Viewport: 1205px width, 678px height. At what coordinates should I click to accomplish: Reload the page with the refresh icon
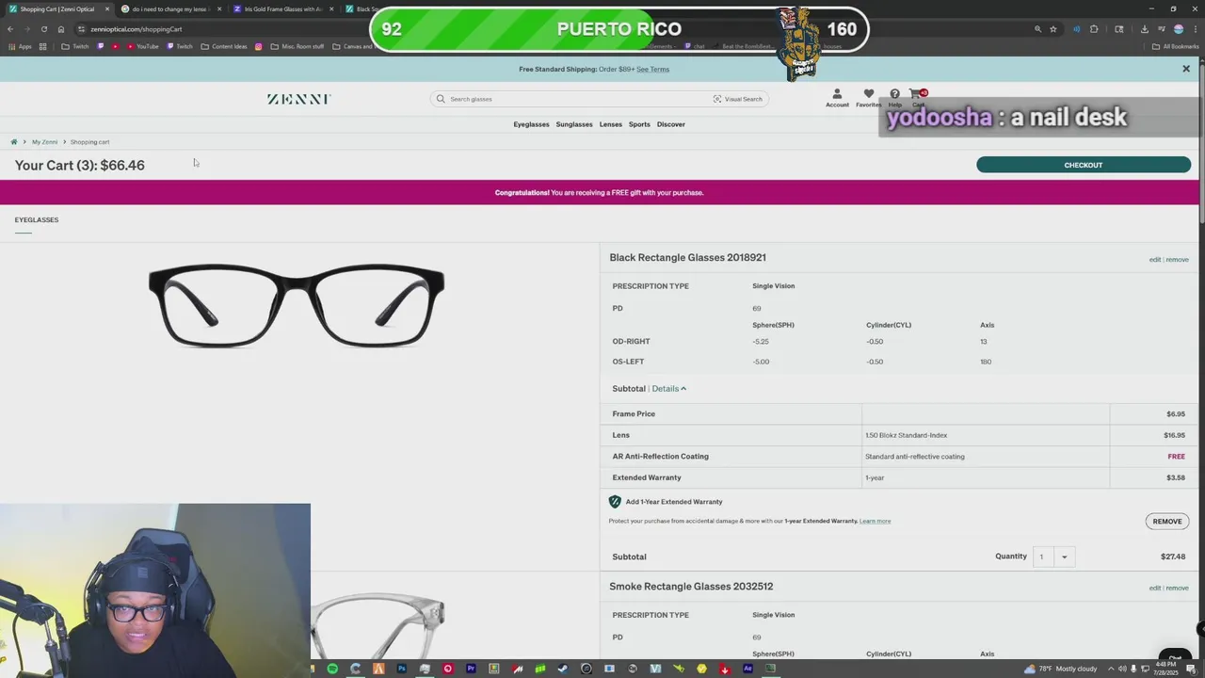tap(43, 29)
